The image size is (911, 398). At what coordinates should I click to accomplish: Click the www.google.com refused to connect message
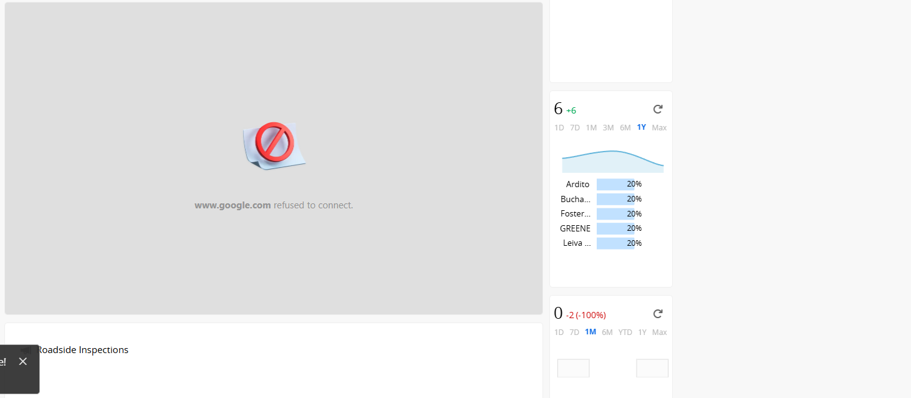tap(274, 205)
